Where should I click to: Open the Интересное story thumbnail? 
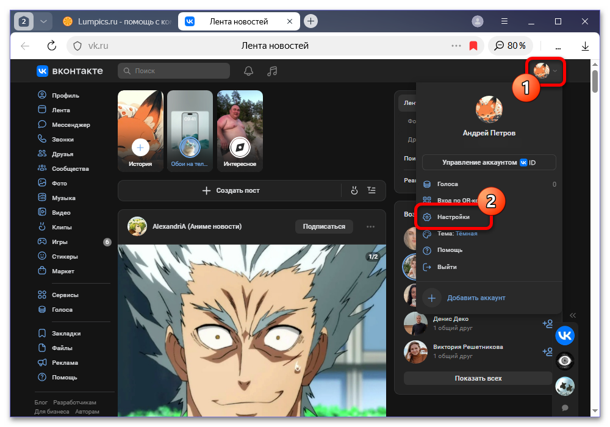(x=240, y=131)
